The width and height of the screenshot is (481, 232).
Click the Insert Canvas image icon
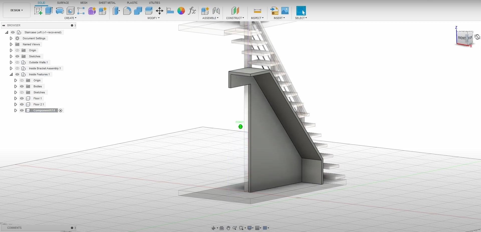coord(285,11)
